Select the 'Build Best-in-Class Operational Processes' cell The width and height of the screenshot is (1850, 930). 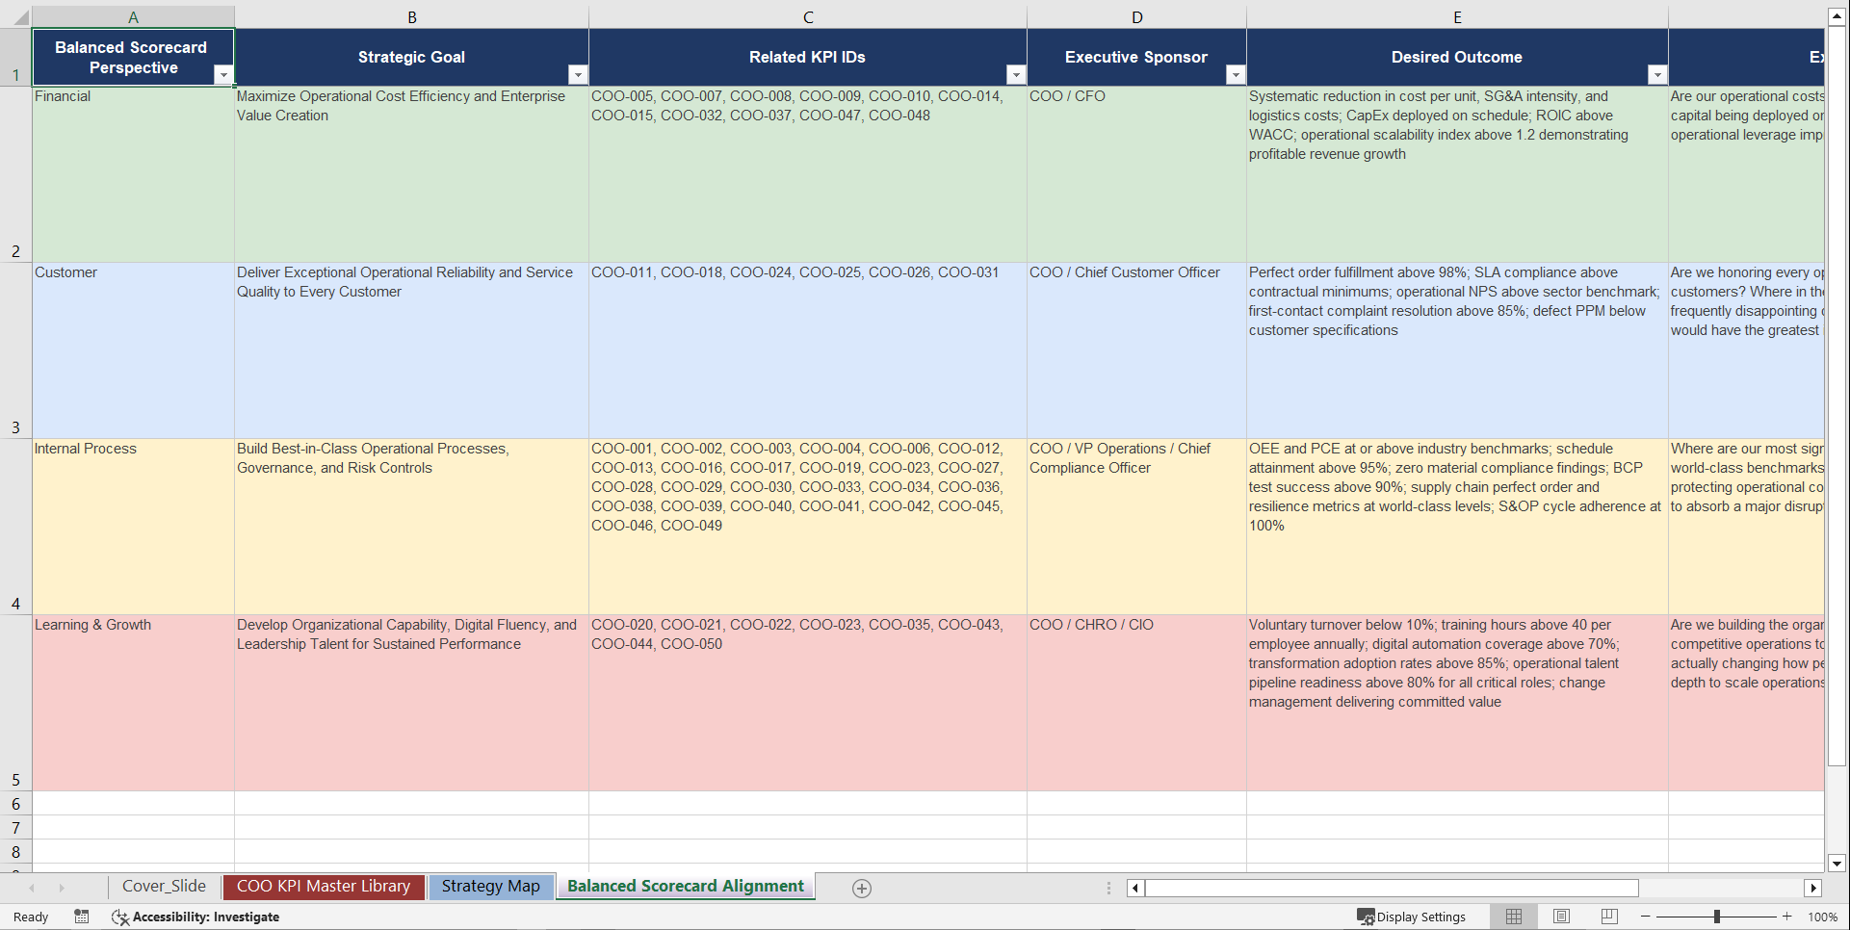click(x=411, y=527)
